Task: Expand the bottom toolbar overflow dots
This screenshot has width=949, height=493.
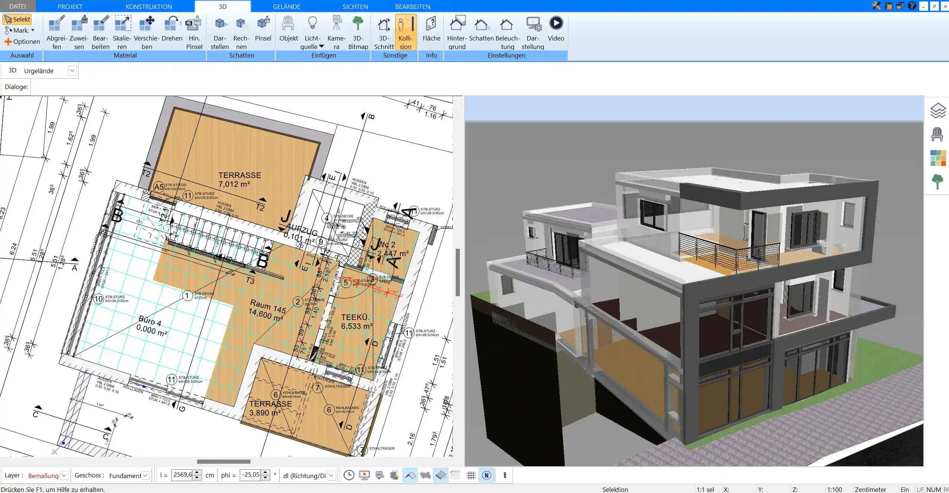Action: [x=505, y=475]
